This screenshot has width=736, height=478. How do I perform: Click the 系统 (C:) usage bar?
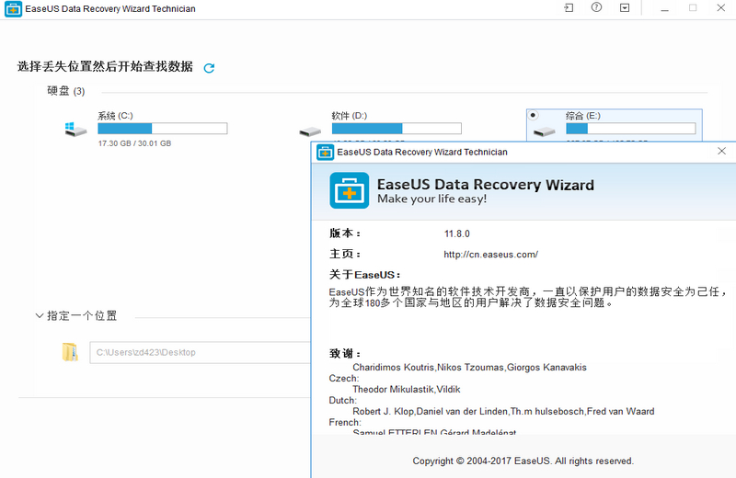[x=163, y=129]
